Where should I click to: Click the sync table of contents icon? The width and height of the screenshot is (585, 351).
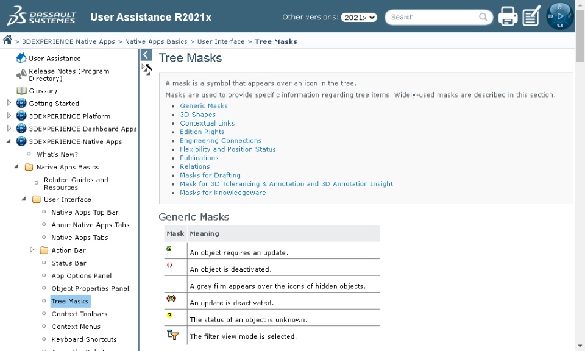click(147, 69)
